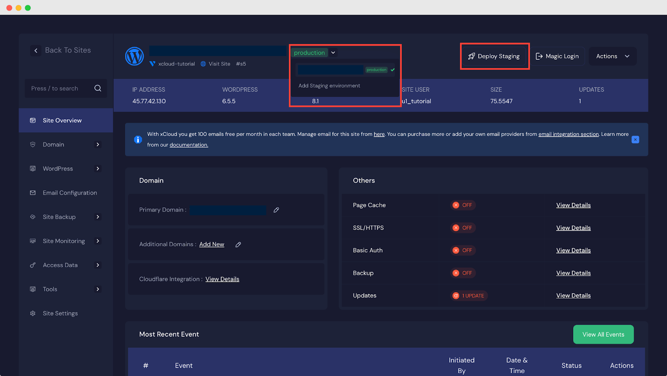Click the rocket icon on Deploy Staging

coord(471,56)
